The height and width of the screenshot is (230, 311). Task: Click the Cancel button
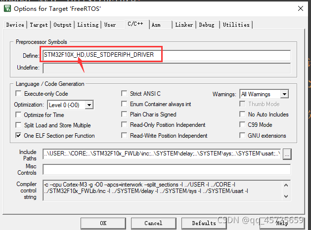153,223
